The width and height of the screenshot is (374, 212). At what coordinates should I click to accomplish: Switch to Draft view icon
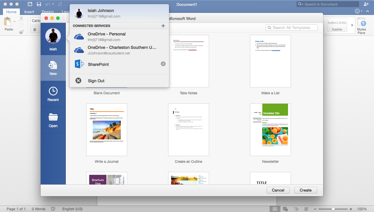[306, 209]
